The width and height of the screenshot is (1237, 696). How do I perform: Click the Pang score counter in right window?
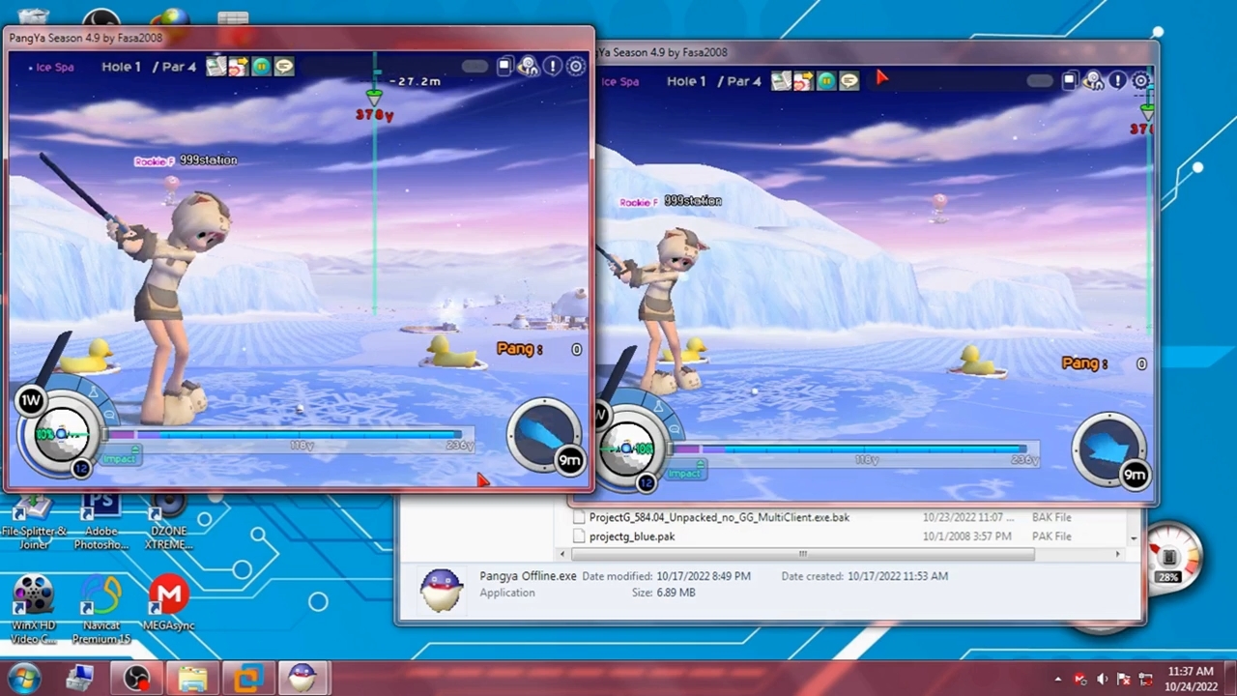tap(1105, 363)
